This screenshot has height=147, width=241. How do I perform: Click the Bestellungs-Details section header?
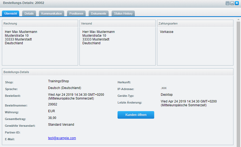[x=118, y=72]
